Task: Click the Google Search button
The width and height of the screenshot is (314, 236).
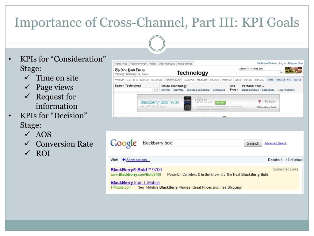Action: tap(253, 143)
